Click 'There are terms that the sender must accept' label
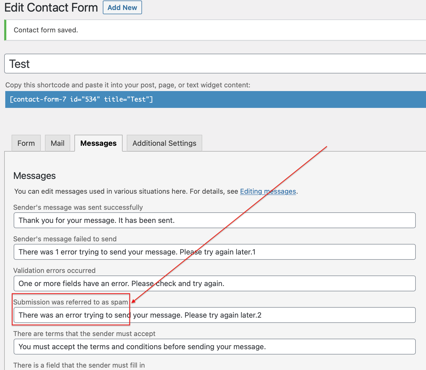426x370 pixels. [84, 334]
